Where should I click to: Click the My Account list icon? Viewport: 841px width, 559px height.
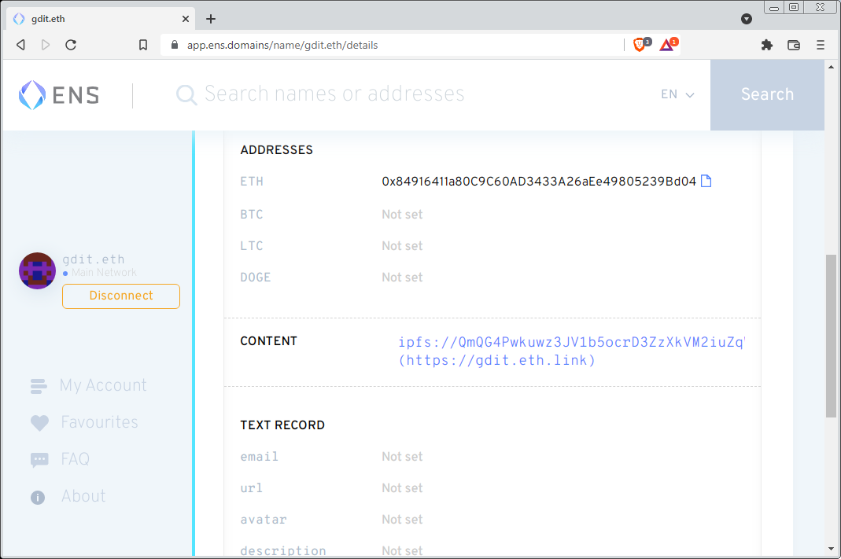39,386
